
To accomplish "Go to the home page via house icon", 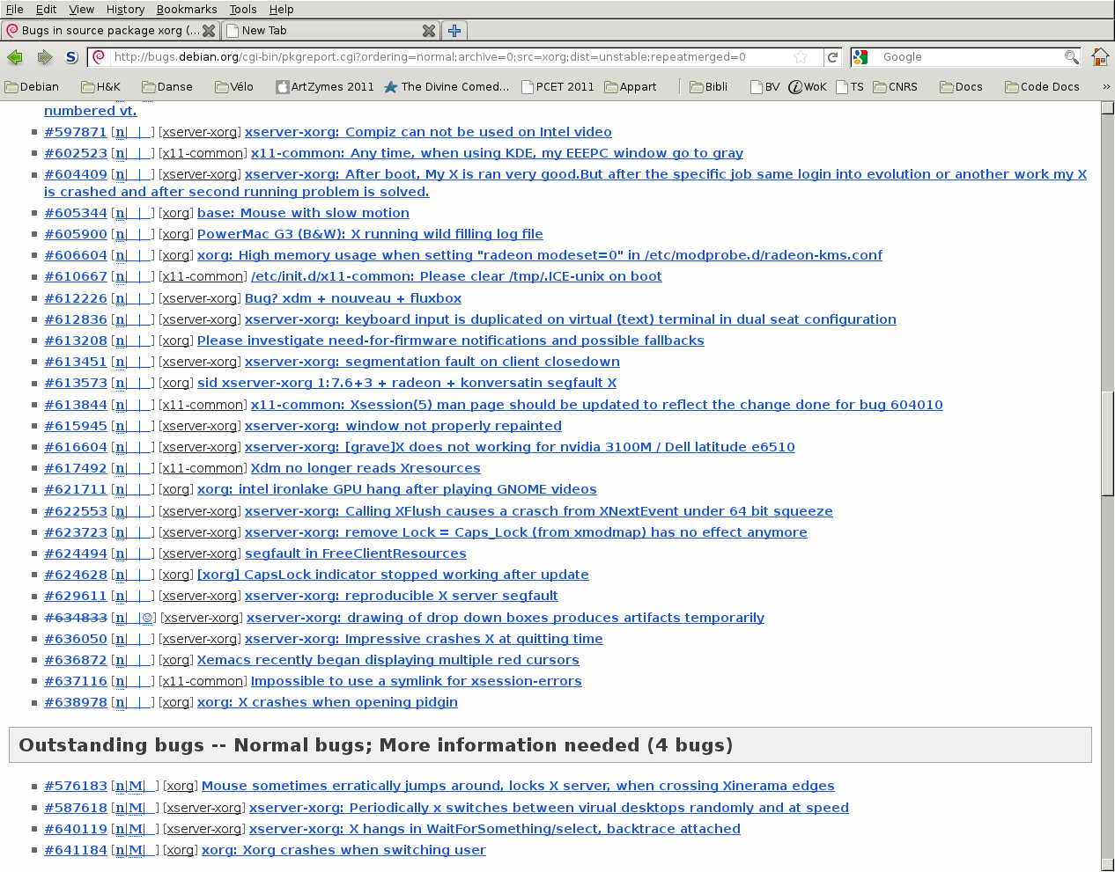I will [1100, 57].
